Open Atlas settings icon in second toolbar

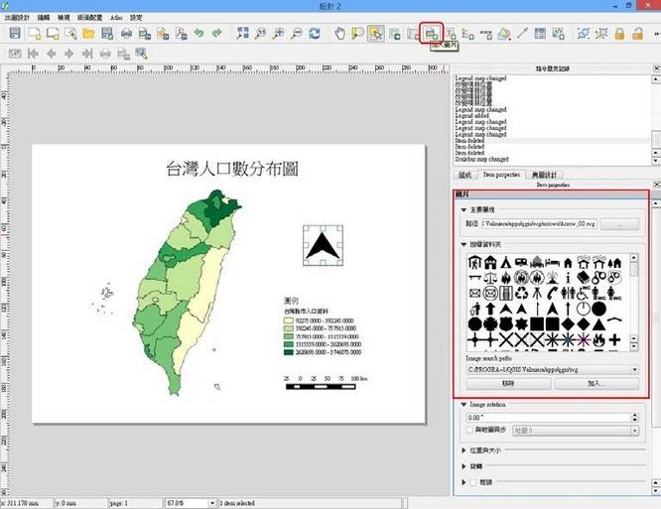[141, 54]
